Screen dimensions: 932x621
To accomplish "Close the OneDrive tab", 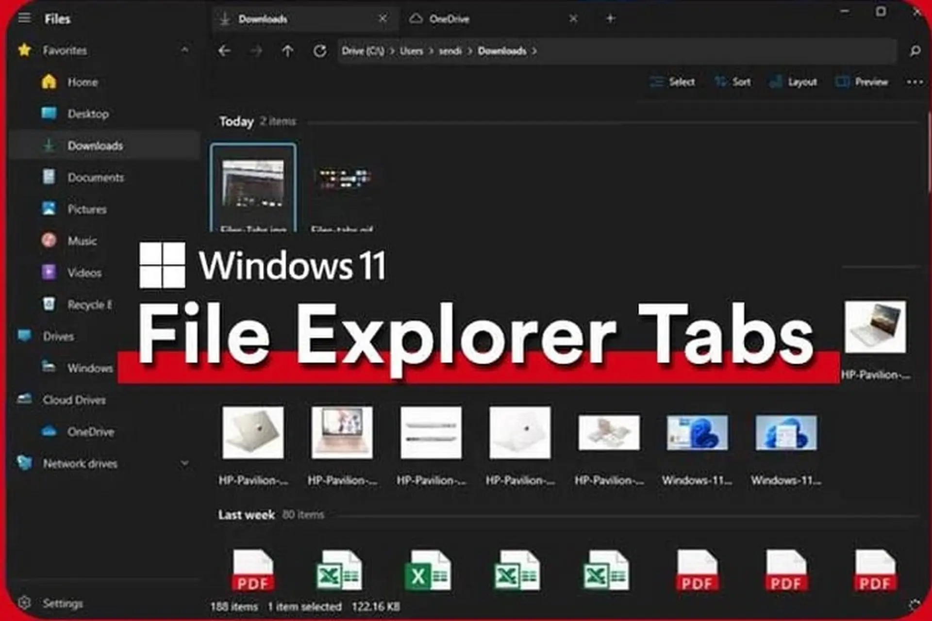I will click(x=573, y=18).
